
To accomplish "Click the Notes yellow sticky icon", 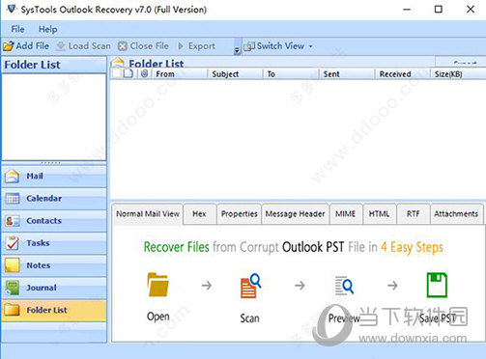I will 13,265.
